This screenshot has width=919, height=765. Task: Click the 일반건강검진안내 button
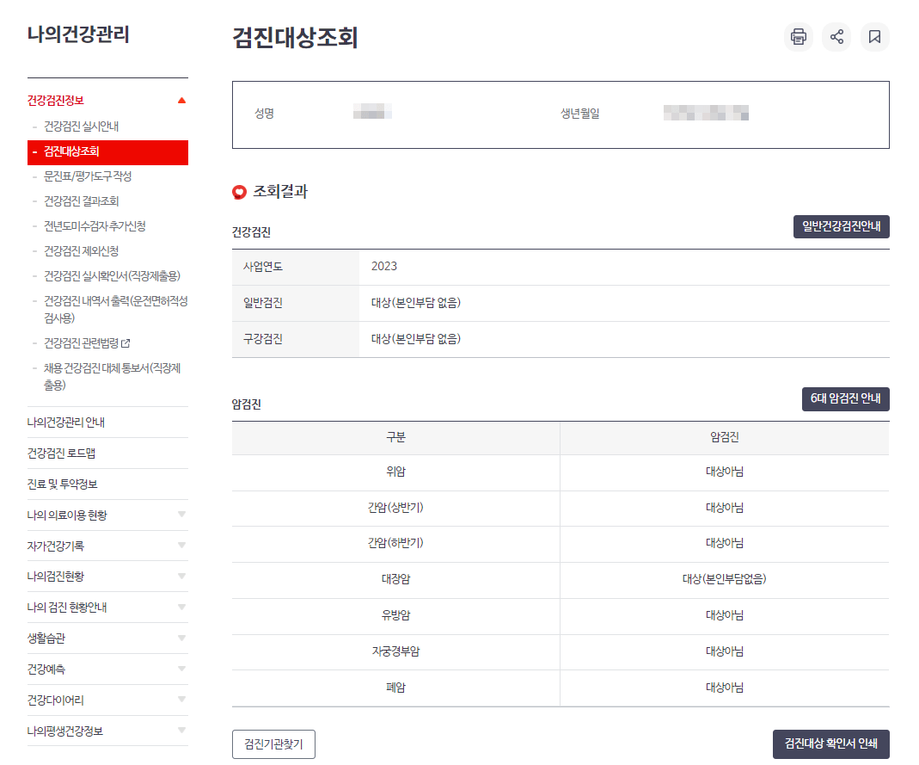pos(842,226)
